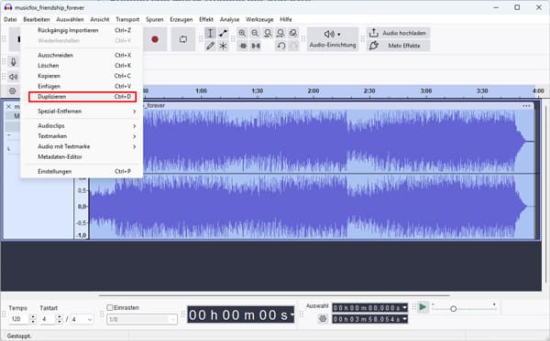This screenshot has width=550, height=341.
Task: Click the Zoom Out magnifier icon
Action: click(255, 33)
